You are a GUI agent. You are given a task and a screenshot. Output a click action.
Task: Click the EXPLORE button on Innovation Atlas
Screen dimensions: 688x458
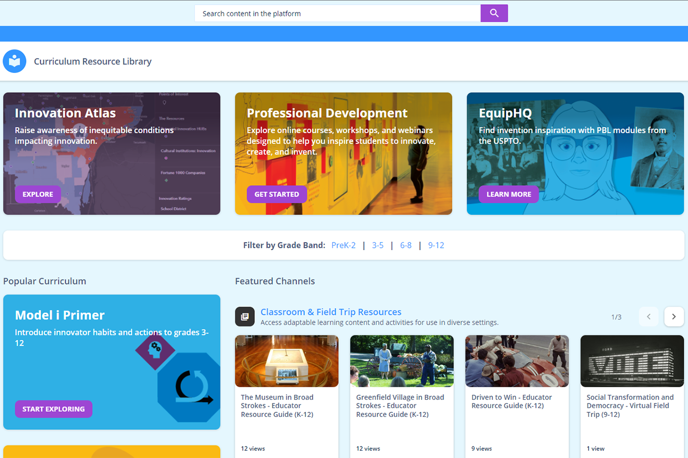point(38,194)
